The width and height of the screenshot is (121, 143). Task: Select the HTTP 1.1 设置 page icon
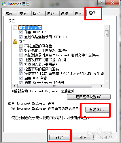tap(15, 28)
